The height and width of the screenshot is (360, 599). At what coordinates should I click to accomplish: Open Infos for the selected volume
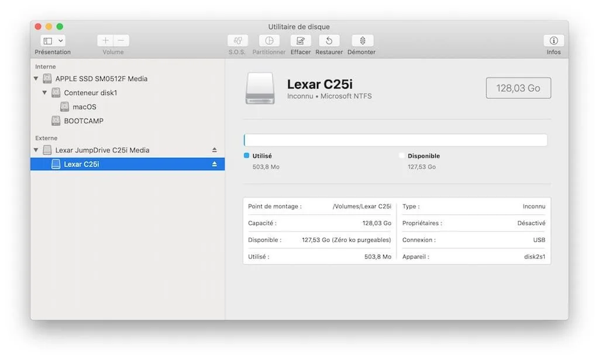coord(553,42)
